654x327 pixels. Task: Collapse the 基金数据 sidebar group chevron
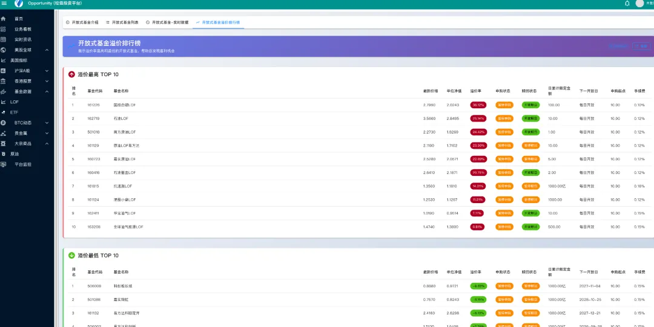[x=47, y=92]
